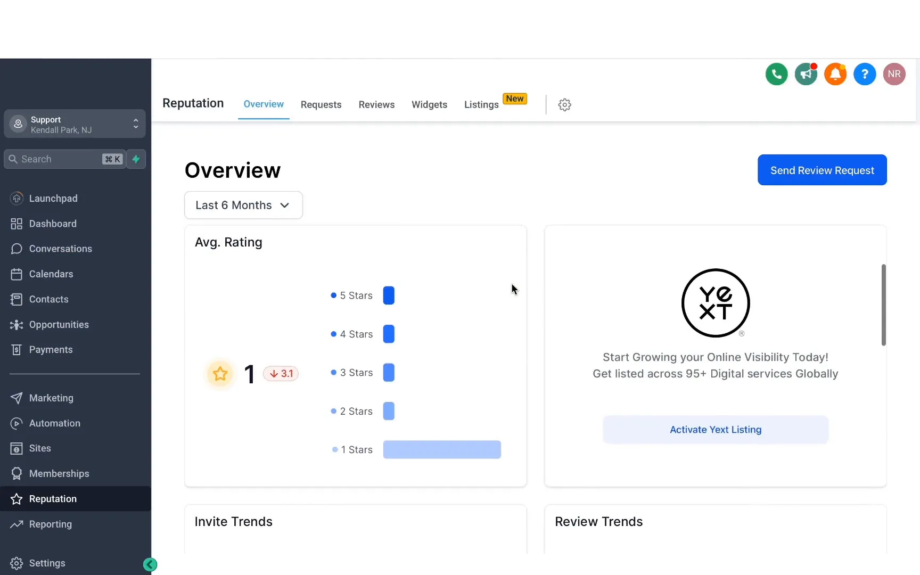Screen dimensions: 920x575
Task: Click the 4 Stars legend label
Action: tap(356, 334)
